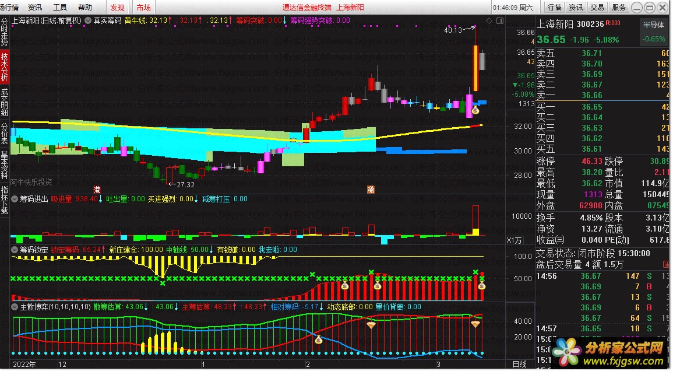673x371 pixels.
Task: Click the 黄牛线: 32.13 indicator value
Action: click(148, 20)
